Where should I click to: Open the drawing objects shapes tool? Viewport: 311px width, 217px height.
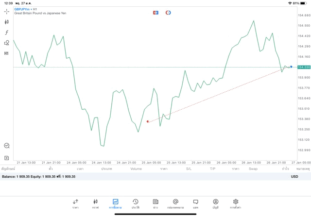click(x=7, y=43)
